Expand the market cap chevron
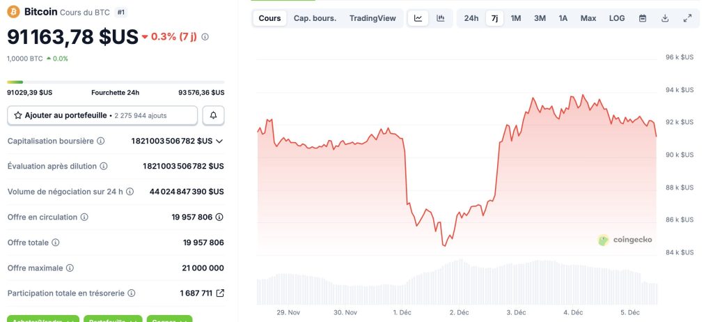The width and height of the screenshot is (713, 322). [x=219, y=141]
